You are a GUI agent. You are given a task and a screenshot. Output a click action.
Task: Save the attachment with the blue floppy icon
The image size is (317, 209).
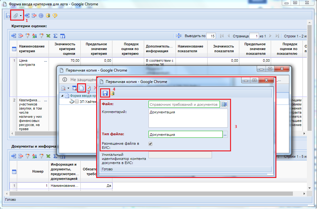[105, 93]
